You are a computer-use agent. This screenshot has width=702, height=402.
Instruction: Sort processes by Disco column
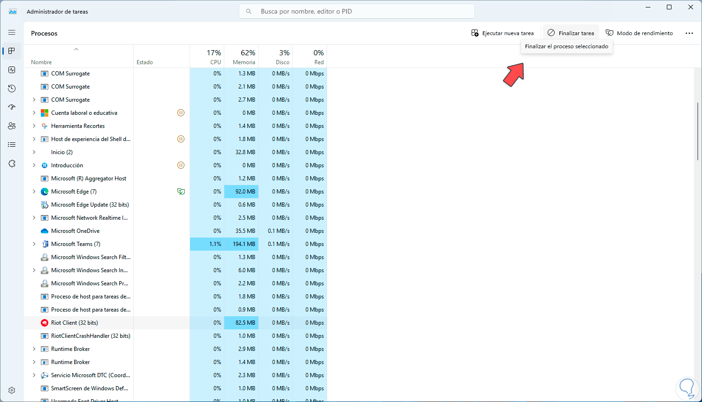coord(275,57)
